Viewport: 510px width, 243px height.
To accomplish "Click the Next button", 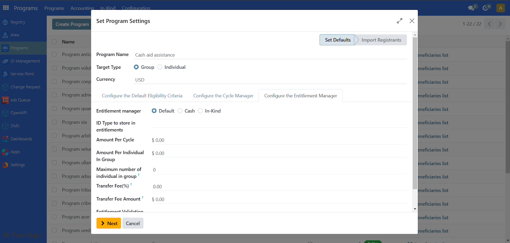I will pos(109,223).
